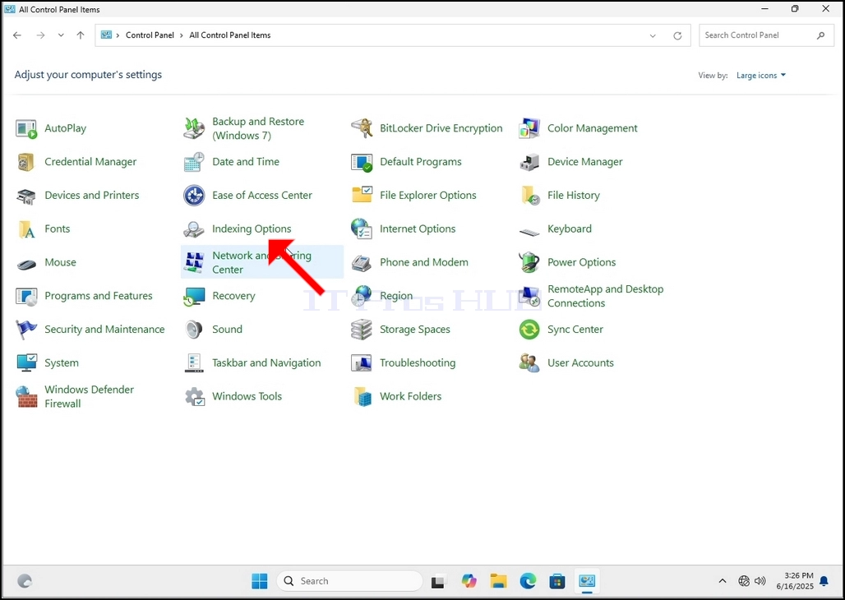
Task: Open Task View on the taskbar
Action: 438,581
